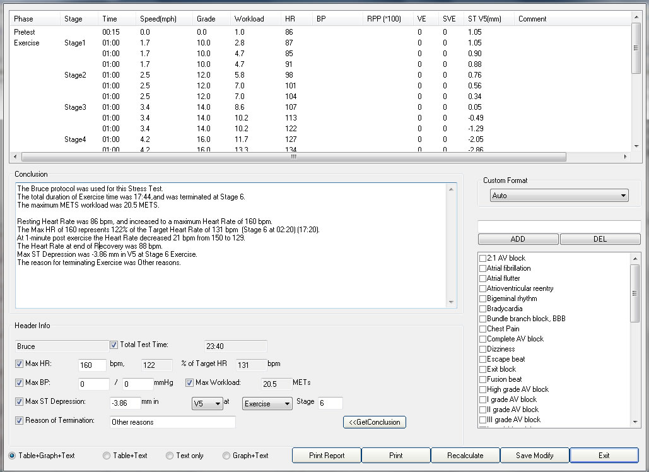Open the Custom Format Auto dropdown

[559, 196]
